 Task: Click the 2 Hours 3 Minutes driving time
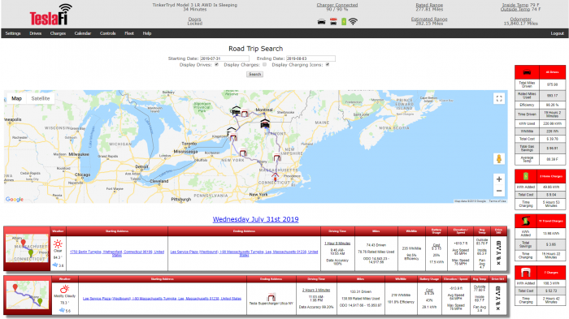316,290
